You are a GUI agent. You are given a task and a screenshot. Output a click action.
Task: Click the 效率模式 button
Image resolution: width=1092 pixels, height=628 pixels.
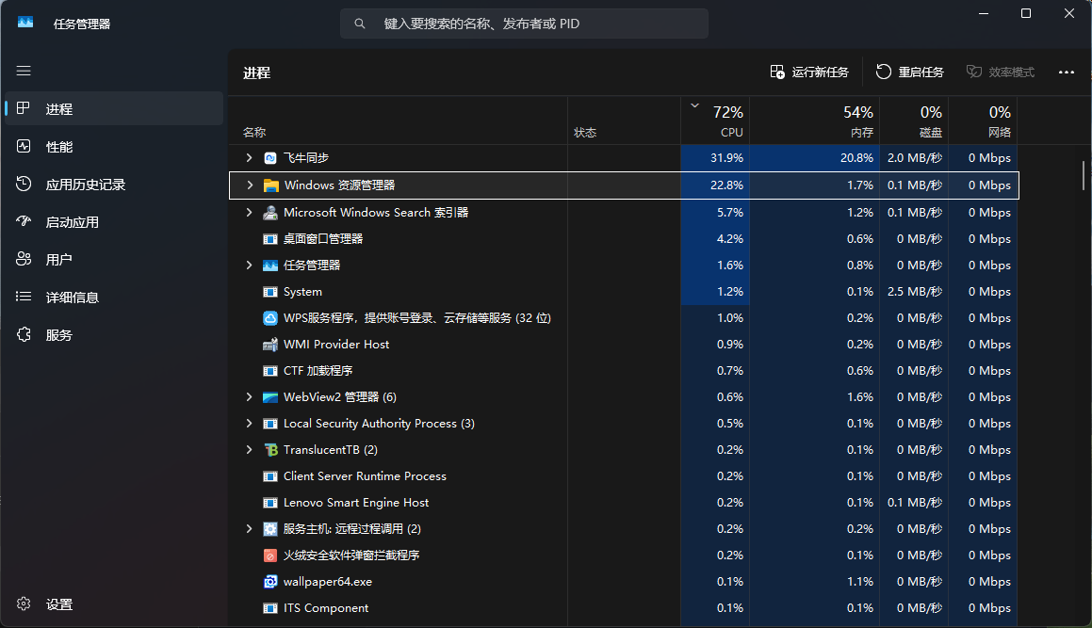[1000, 72]
